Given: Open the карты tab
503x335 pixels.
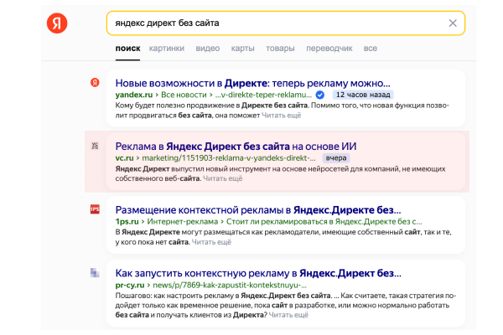Looking at the screenshot, I should tap(242, 49).
